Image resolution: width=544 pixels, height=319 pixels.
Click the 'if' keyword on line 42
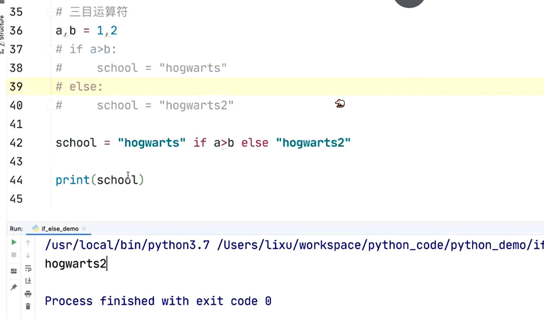pos(200,143)
